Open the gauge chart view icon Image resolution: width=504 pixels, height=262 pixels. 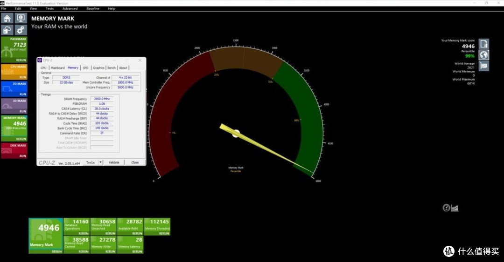coord(446,208)
